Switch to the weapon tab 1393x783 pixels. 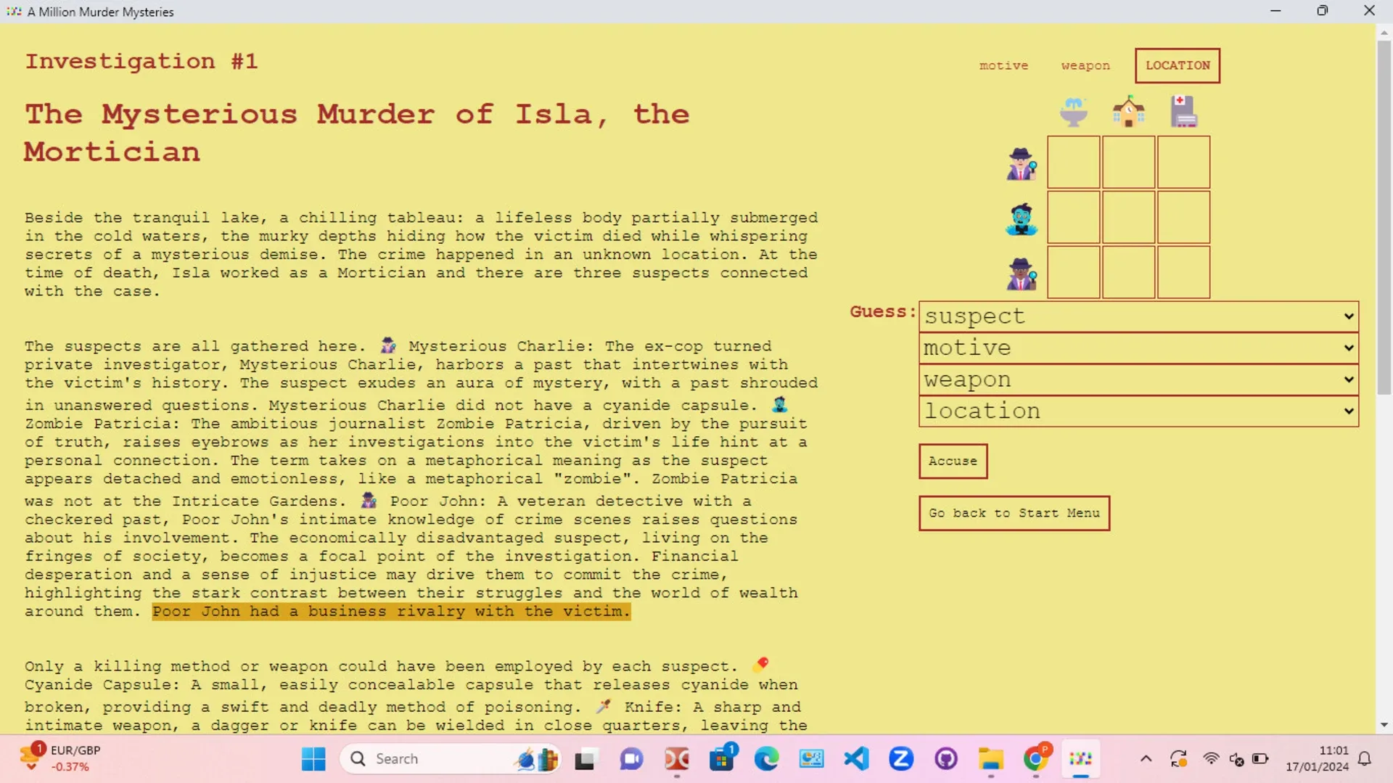point(1085,65)
